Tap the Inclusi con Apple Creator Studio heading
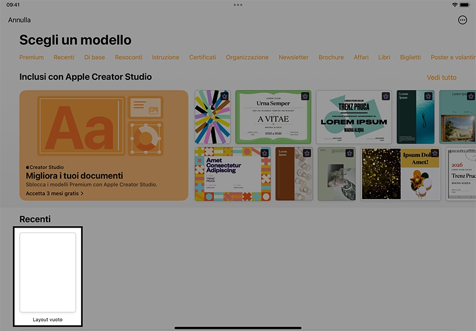This screenshot has width=476, height=331. click(x=86, y=77)
